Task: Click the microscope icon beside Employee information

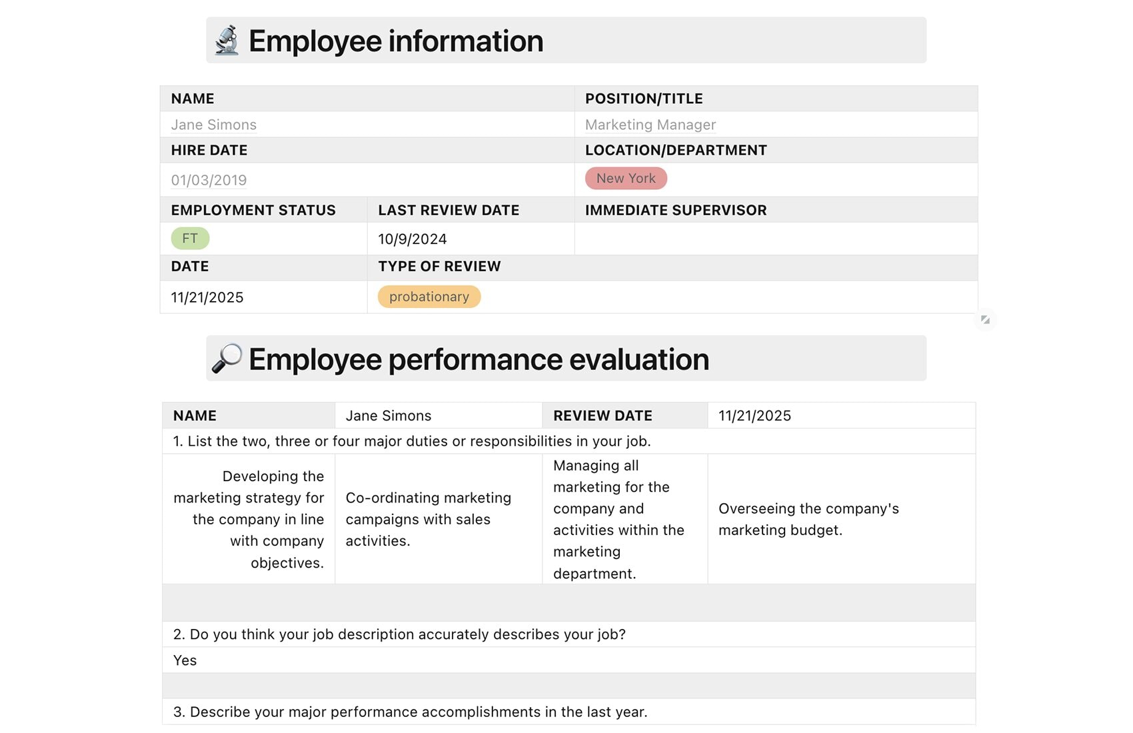Action: click(x=226, y=41)
